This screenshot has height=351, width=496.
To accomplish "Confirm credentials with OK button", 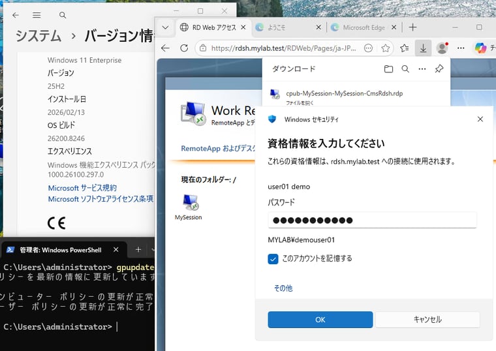I will click(320, 320).
